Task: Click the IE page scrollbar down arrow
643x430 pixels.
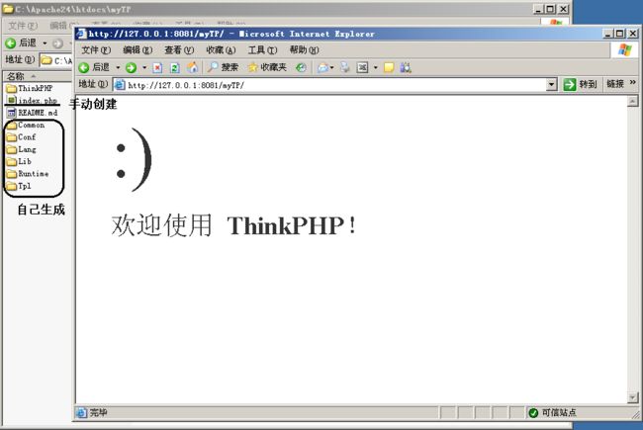Action: 633,397
